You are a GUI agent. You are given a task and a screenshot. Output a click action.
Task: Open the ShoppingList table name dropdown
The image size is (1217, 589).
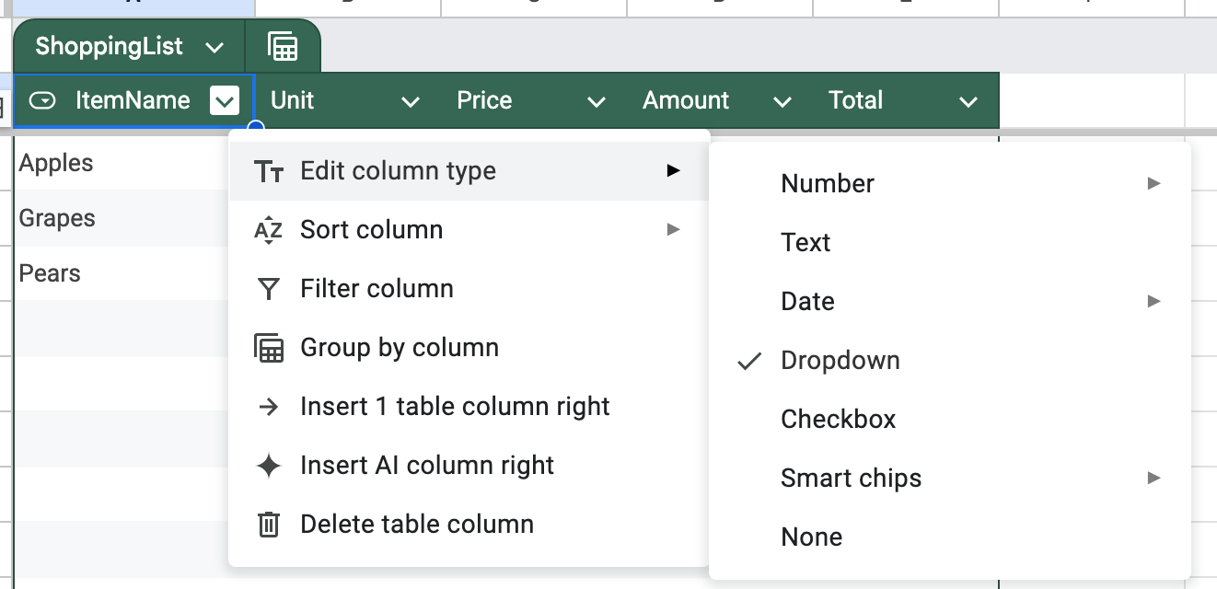tap(214, 47)
